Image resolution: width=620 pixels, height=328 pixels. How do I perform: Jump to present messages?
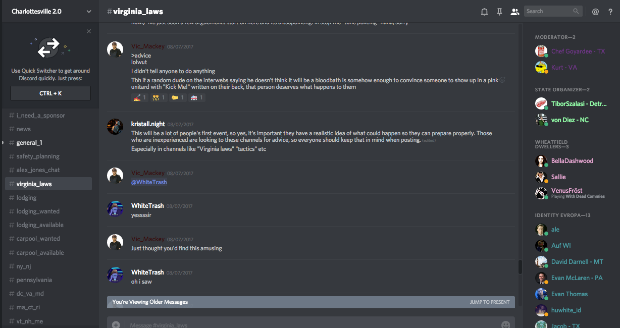click(x=489, y=302)
